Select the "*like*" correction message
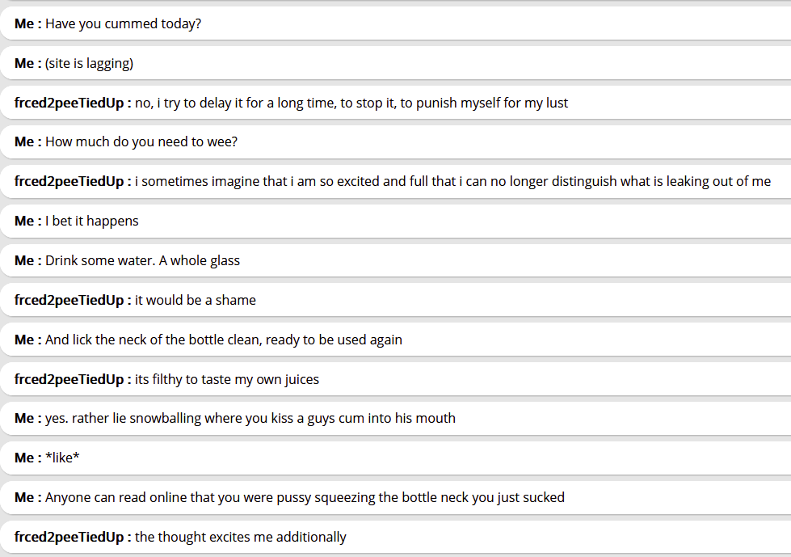 pos(62,458)
